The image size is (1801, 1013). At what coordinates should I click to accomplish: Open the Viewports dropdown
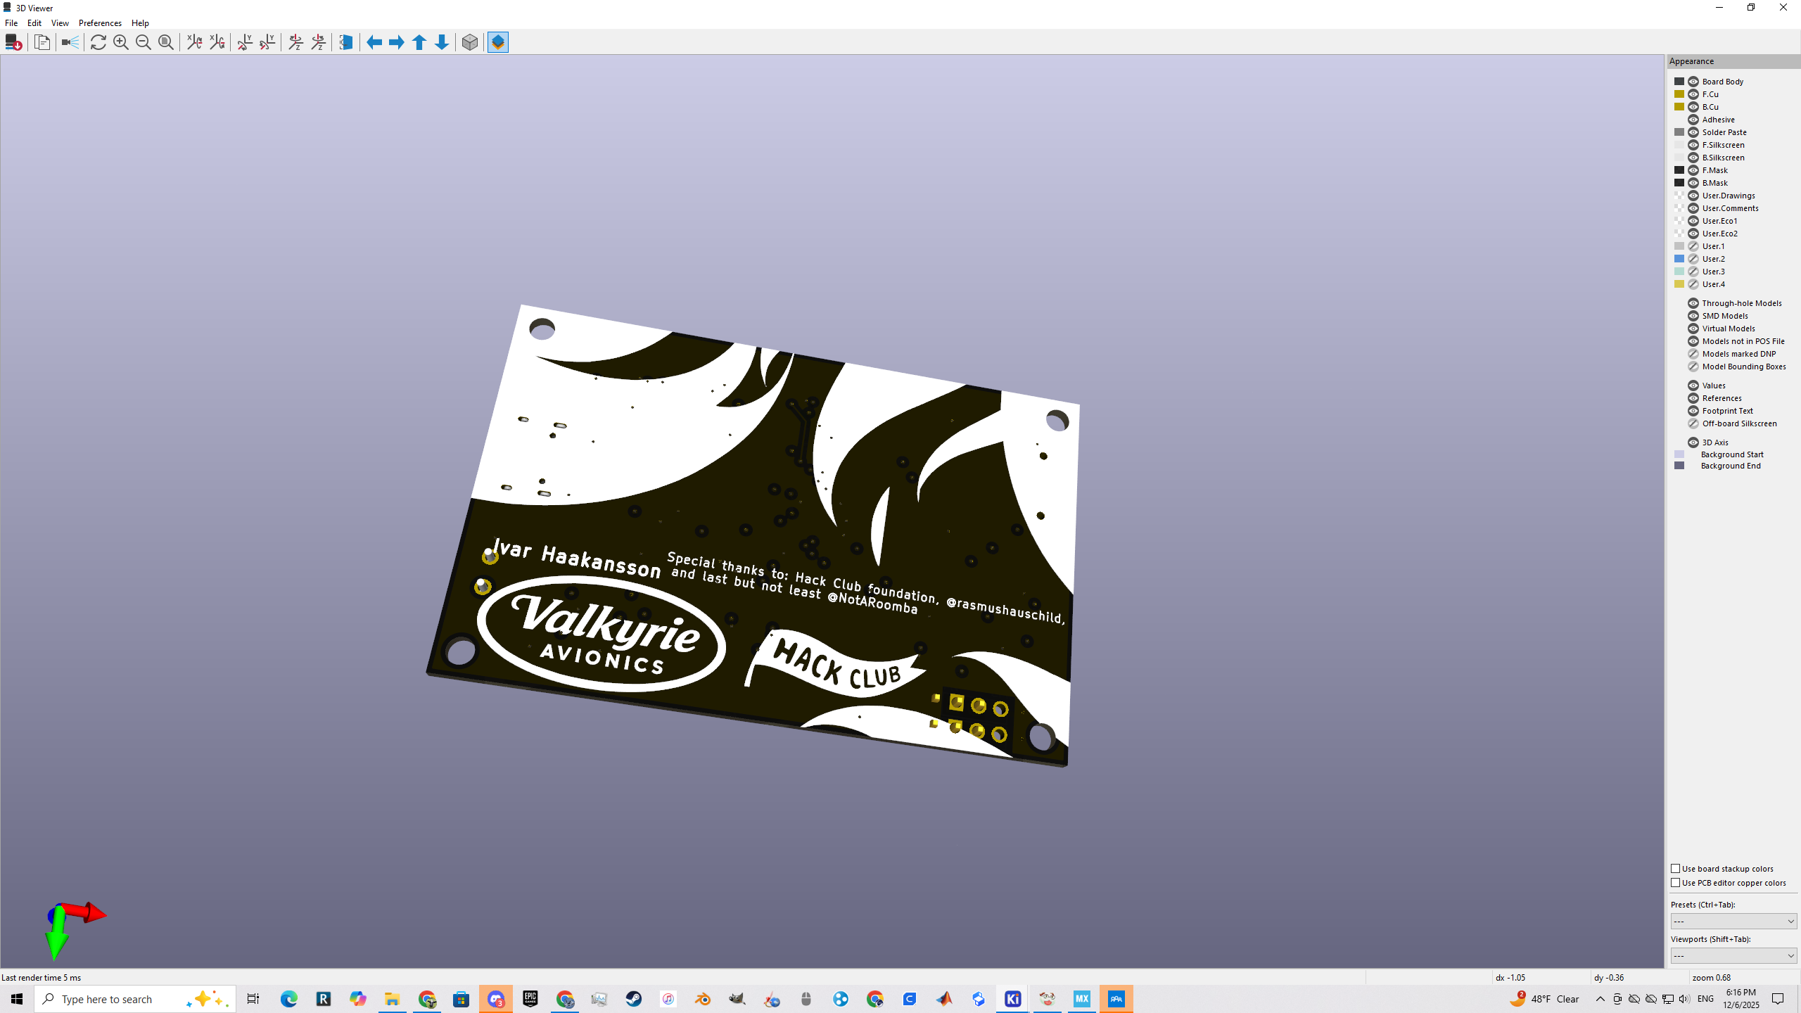[x=1733, y=956]
